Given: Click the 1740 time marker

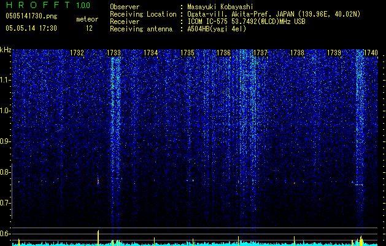Looking at the screenshot, I should [x=371, y=53].
